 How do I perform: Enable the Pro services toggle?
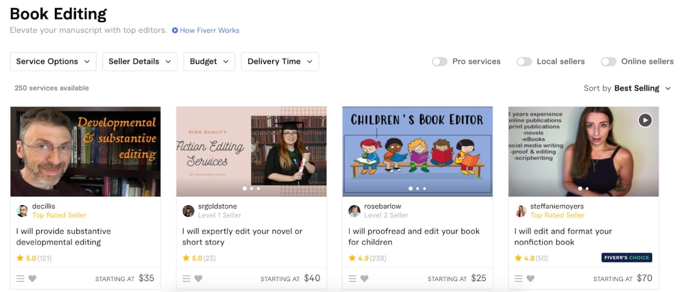[x=439, y=61]
